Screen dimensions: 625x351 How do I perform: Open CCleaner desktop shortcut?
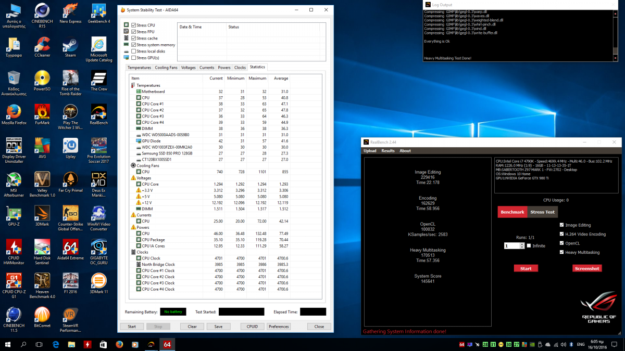(x=42, y=47)
